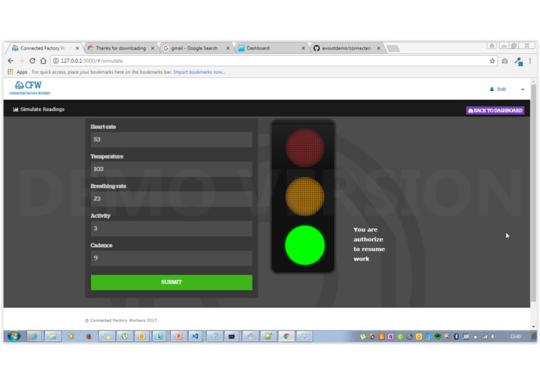540x384 pixels.
Task: Open Firefox from the taskbar
Action: tap(89, 336)
